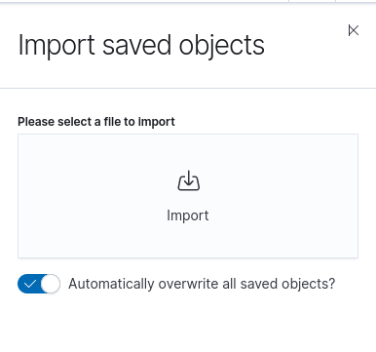Click the Import text in file picker
376x352 pixels.
(x=188, y=215)
